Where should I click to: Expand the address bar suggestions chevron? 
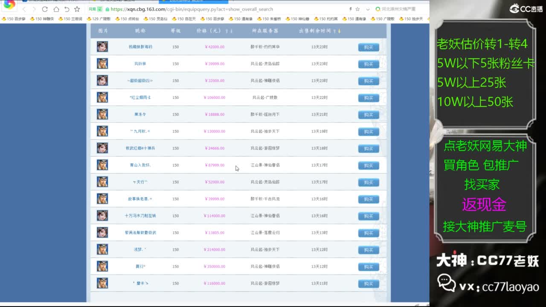point(368,9)
